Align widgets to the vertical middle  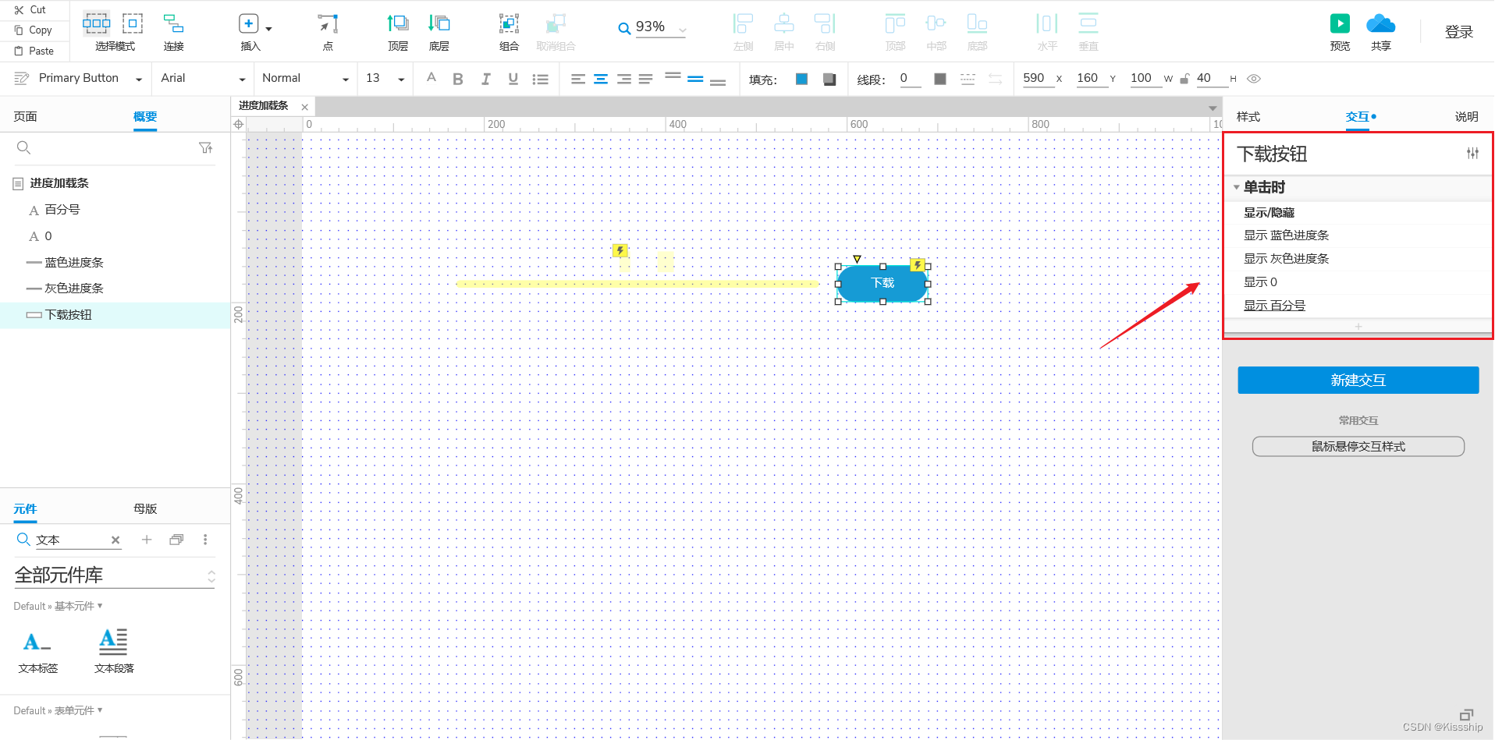pos(936,31)
